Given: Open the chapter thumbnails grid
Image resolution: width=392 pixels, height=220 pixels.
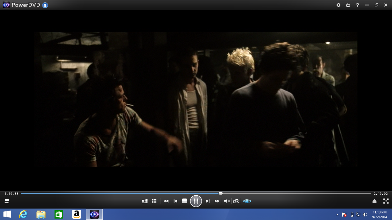Looking at the screenshot, I should 154,201.
